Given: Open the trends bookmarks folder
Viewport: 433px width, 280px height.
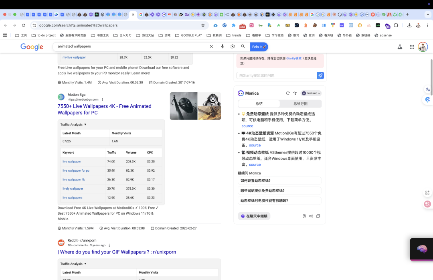Looking at the screenshot, I should pyautogui.click(x=234, y=35).
